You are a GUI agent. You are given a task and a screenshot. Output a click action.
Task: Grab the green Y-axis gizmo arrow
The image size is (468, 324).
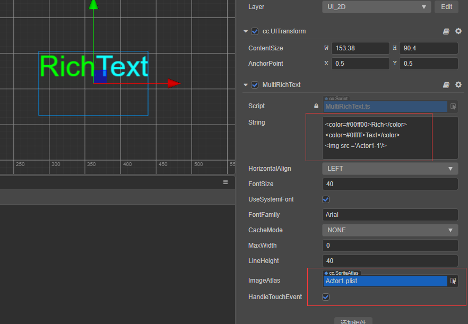pyautogui.click(x=93, y=4)
